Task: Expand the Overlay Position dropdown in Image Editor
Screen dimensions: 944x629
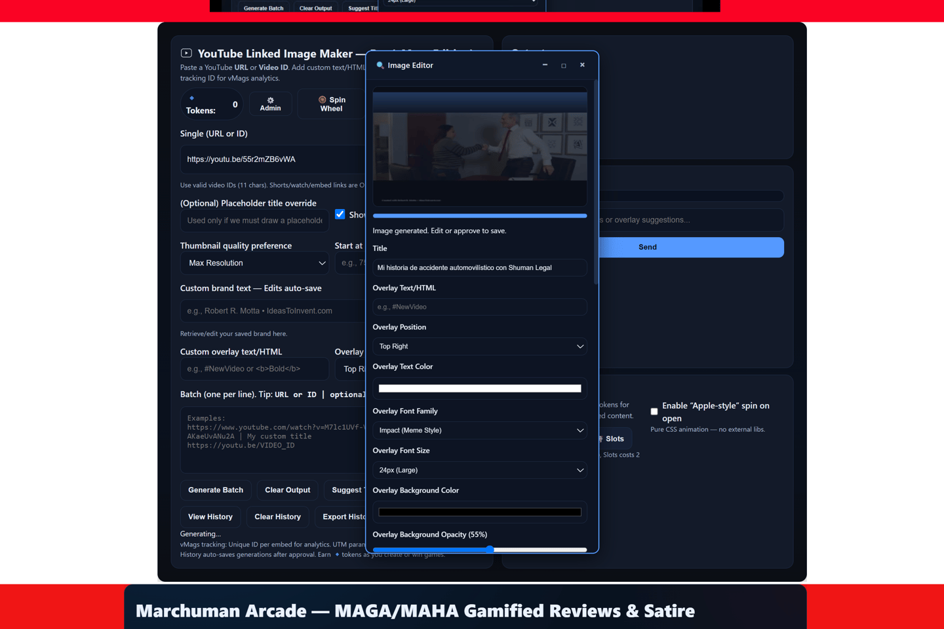Action: point(480,346)
